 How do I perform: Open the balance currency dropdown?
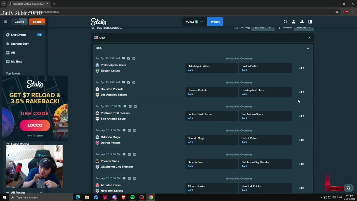[x=194, y=22]
